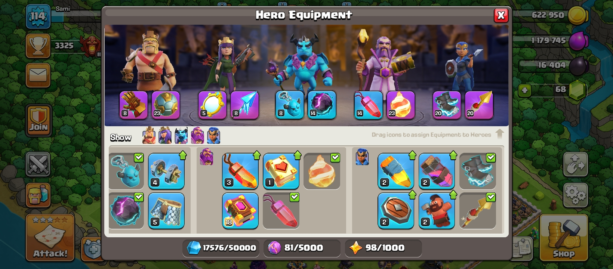Close the Hero Equipment window
The height and width of the screenshot is (269, 613).
(x=501, y=15)
